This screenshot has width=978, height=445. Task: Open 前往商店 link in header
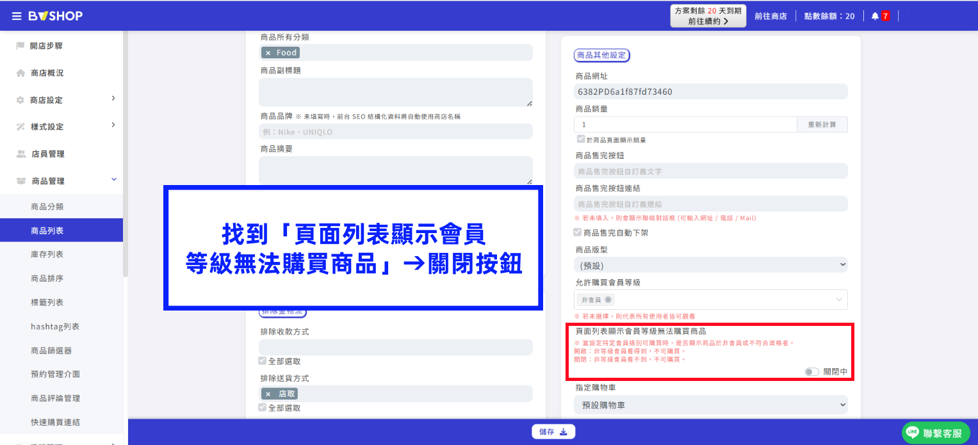(x=770, y=16)
